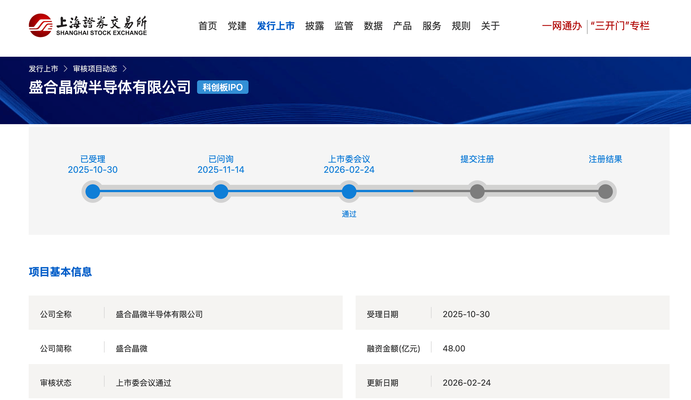Click the gray 提交注册 progress node

coord(477,192)
